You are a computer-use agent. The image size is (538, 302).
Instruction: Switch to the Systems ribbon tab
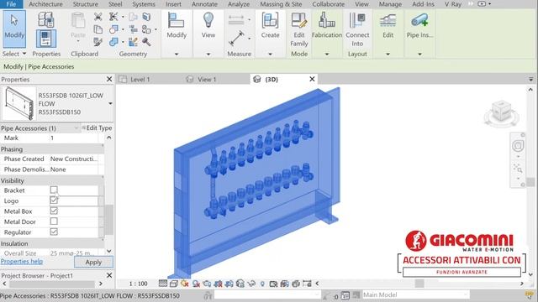[x=144, y=4]
